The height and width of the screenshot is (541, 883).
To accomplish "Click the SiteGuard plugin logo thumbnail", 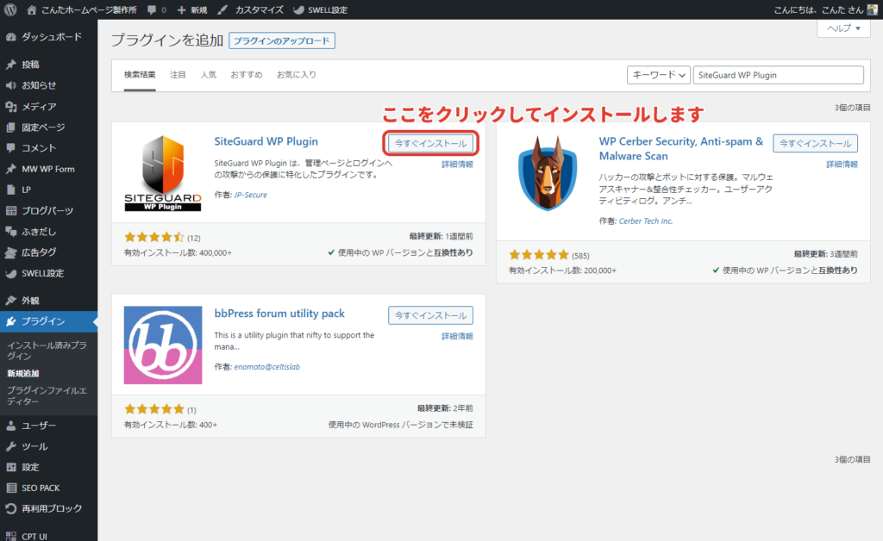I will click(163, 173).
